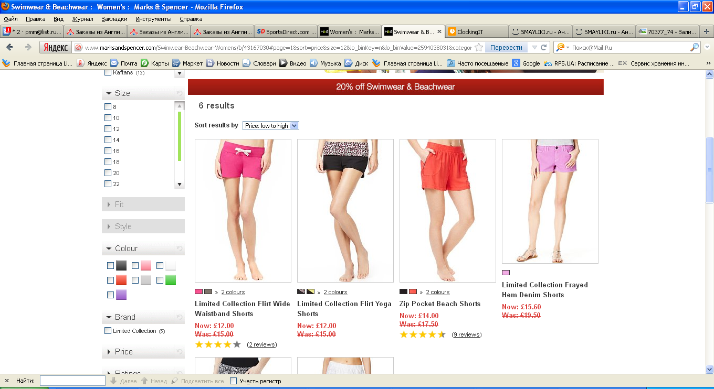
Task: Check the Учесть регистр option in find bar
Action: click(234, 381)
